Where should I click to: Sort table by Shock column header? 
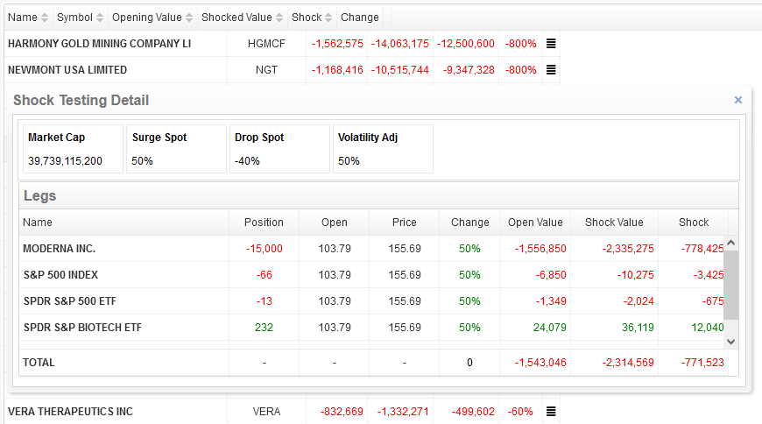pos(312,18)
